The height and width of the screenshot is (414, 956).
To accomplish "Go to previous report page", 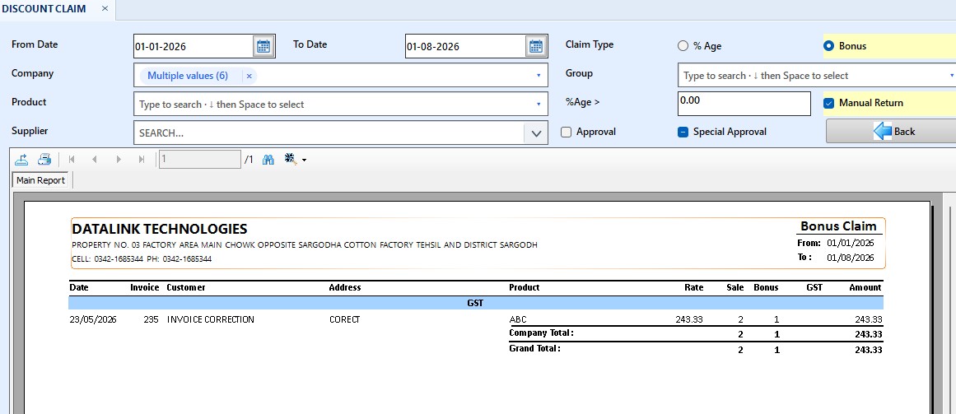I will (x=95, y=160).
